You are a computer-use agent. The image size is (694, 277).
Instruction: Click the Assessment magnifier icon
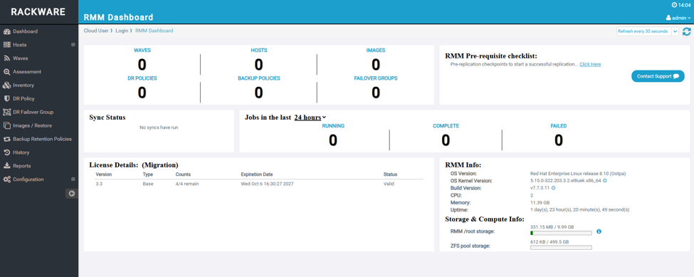click(6, 72)
